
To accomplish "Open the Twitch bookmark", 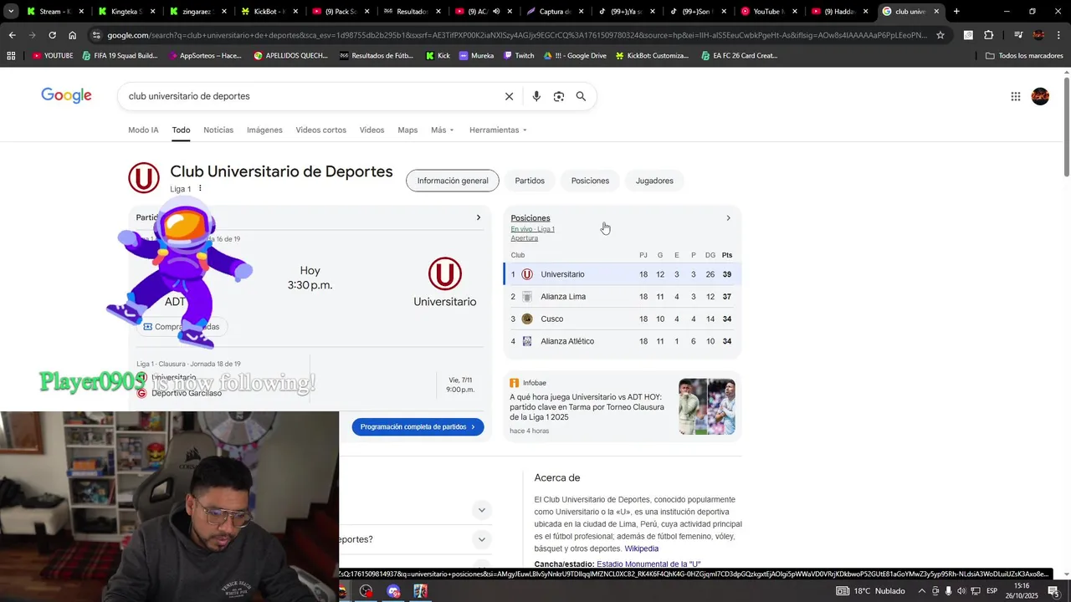I will pos(519,55).
